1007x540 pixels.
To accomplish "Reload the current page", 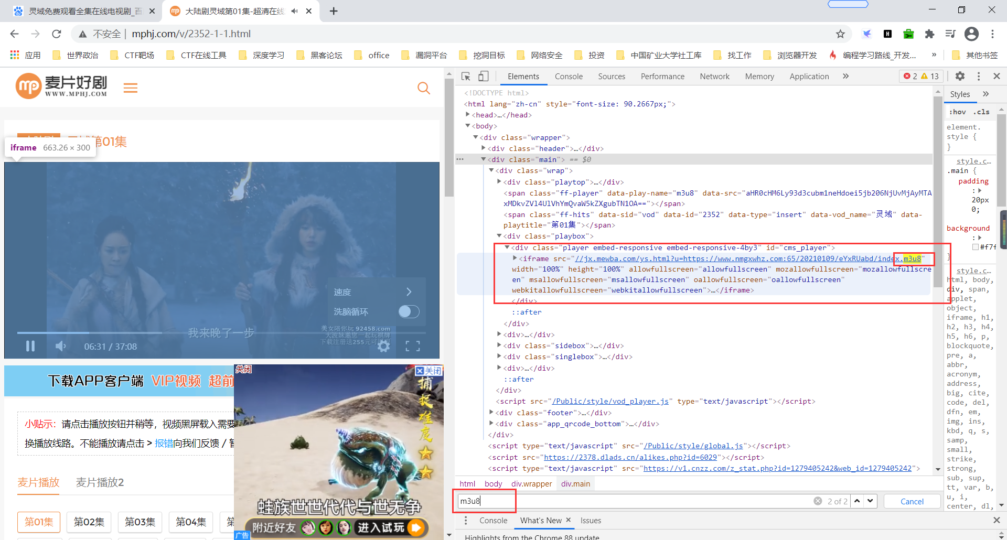I will [x=57, y=34].
